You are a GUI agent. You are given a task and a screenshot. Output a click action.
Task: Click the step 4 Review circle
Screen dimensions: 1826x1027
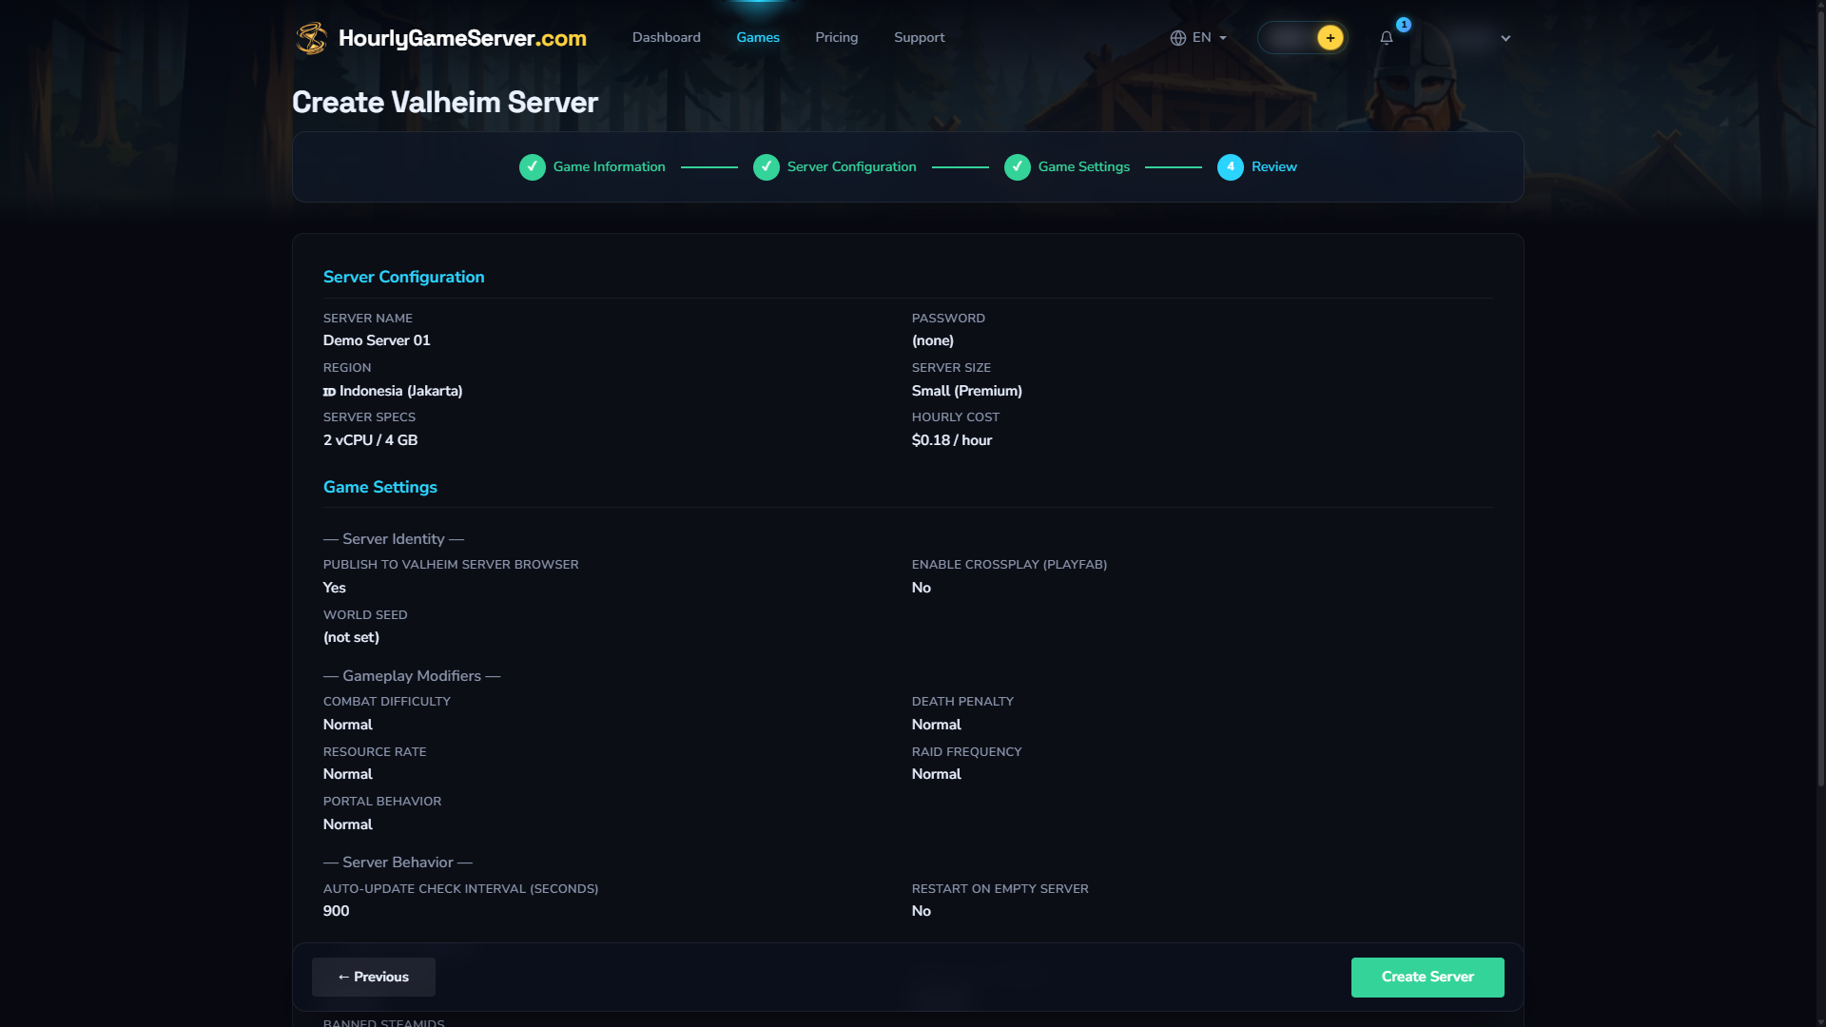(x=1231, y=167)
